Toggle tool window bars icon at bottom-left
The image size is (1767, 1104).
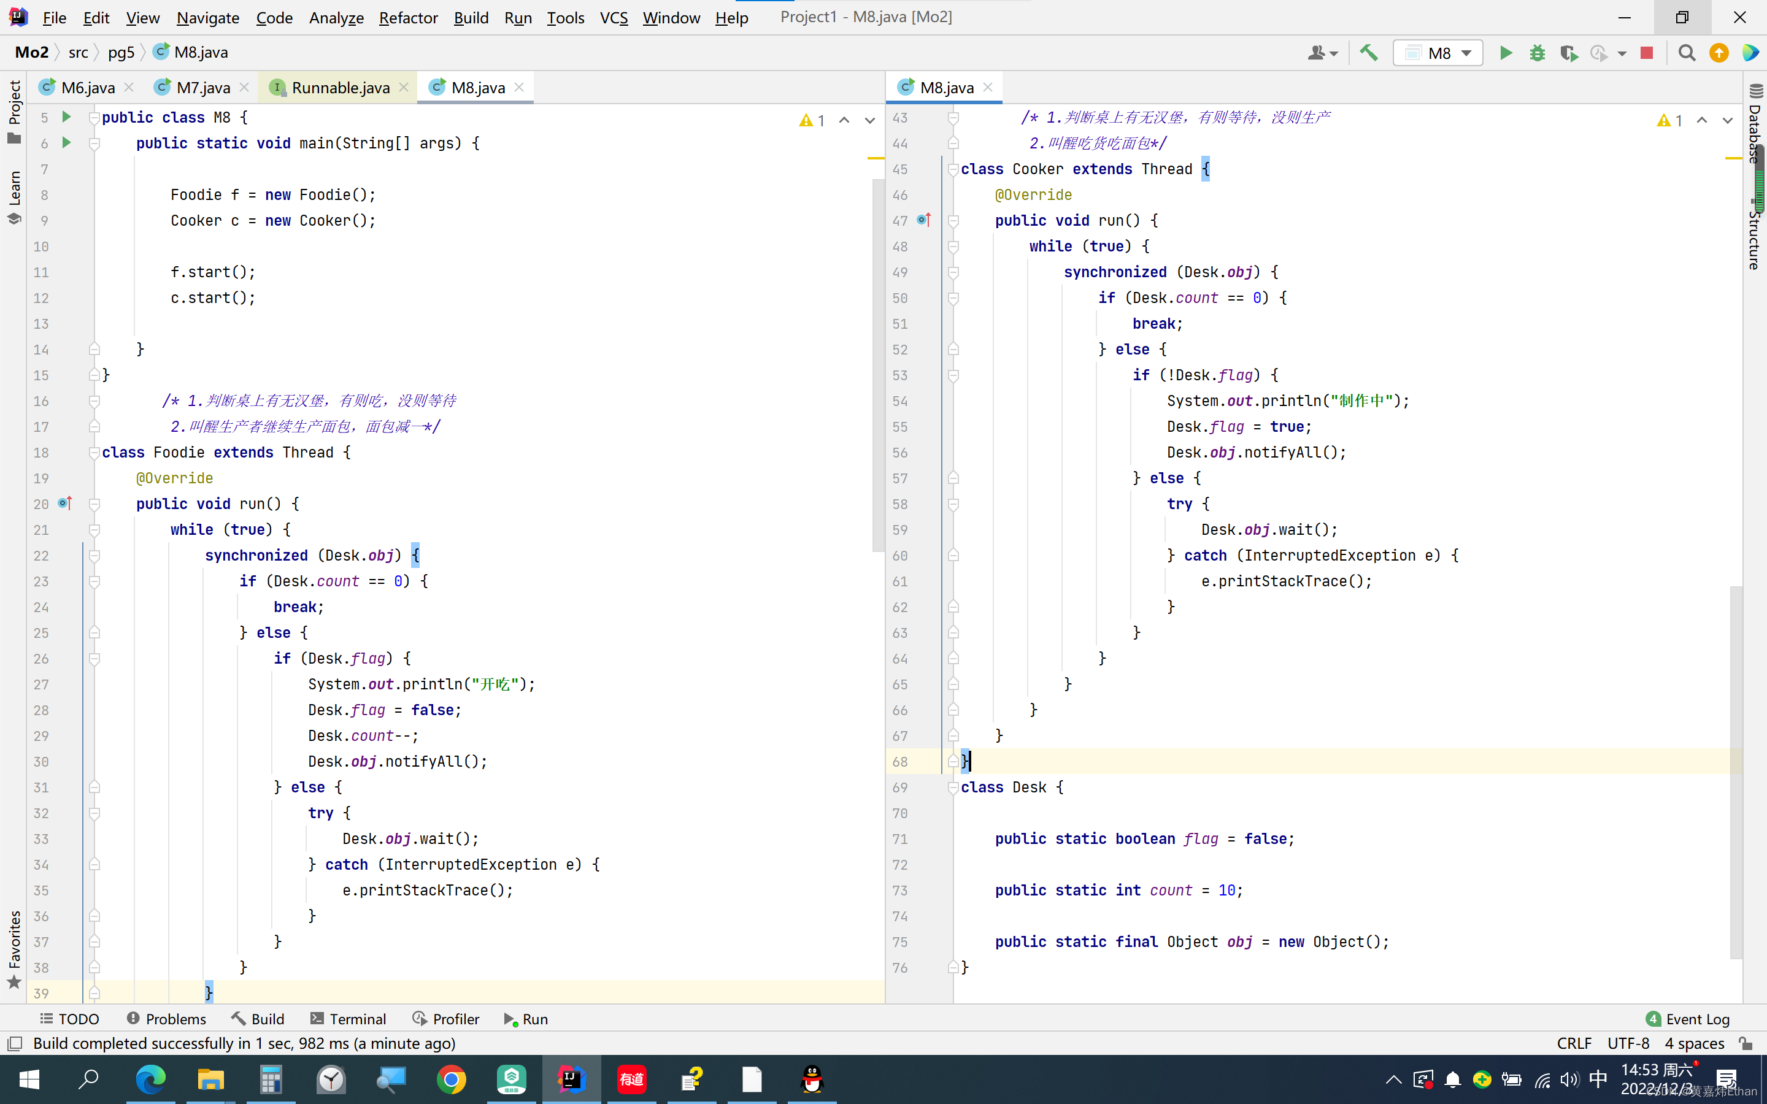15,1043
